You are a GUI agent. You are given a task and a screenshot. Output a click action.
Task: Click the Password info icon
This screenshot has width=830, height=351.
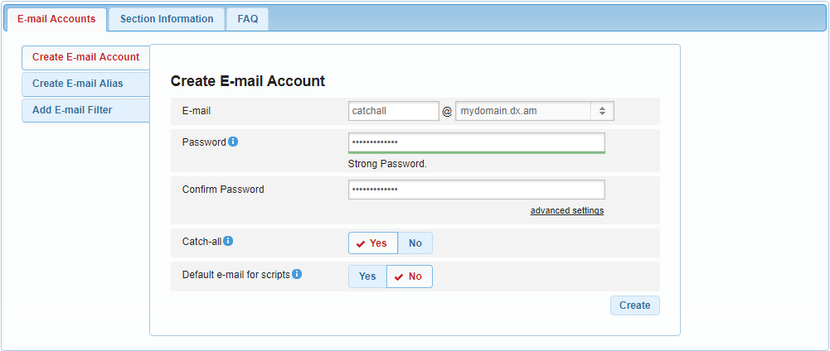[x=233, y=142]
